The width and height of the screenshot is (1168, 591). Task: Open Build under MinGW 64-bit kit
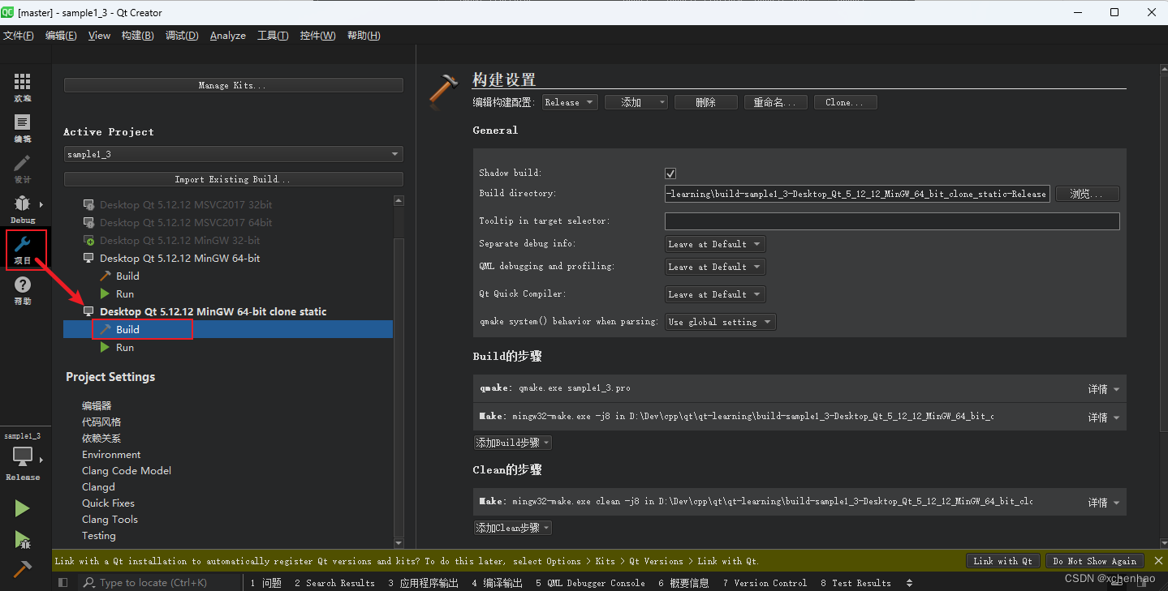click(127, 276)
